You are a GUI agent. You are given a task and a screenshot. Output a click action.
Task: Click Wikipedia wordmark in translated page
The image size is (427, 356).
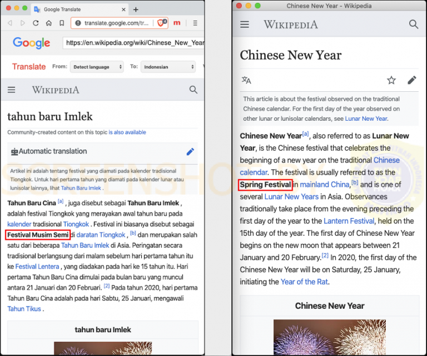click(56, 90)
